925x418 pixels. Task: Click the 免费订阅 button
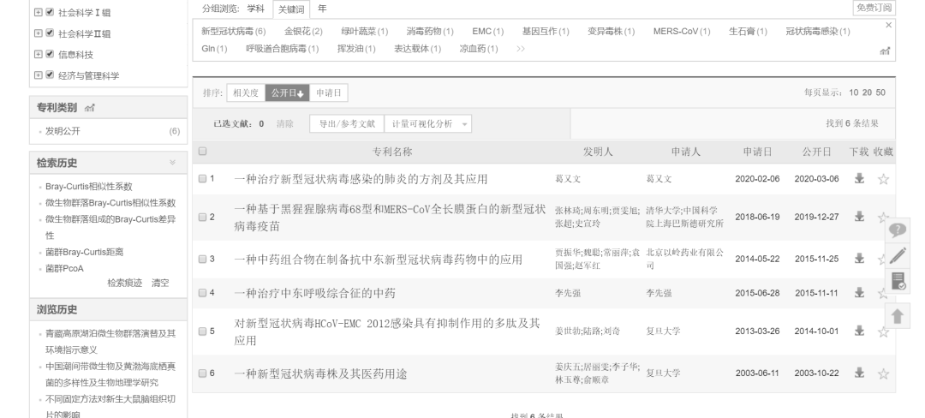point(874,8)
